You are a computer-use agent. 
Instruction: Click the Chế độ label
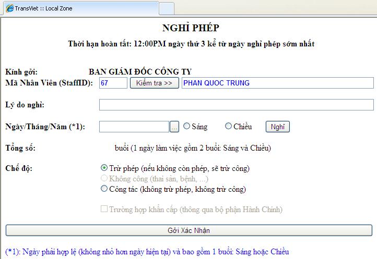click(x=19, y=168)
